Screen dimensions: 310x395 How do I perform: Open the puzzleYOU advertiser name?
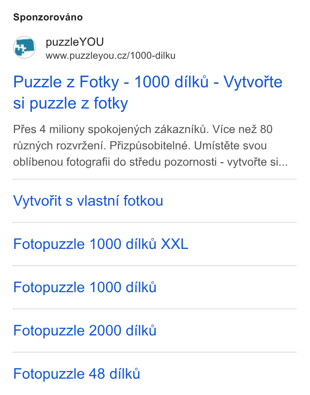pos(75,42)
